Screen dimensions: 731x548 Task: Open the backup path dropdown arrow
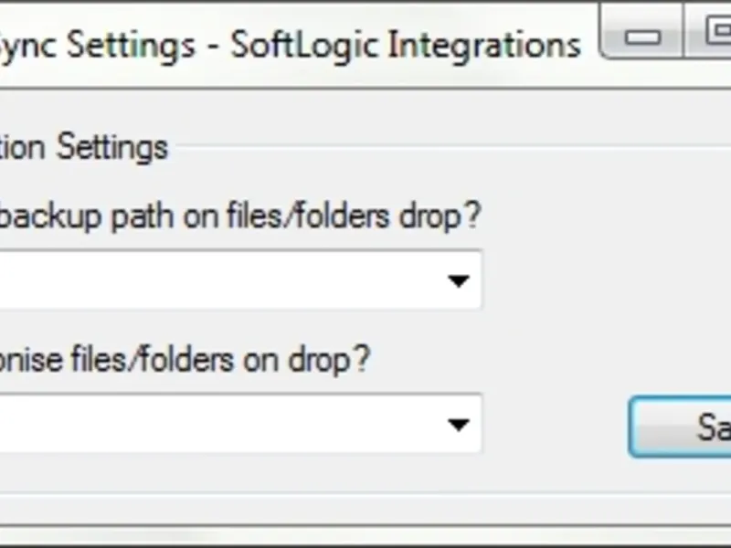coord(458,281)
